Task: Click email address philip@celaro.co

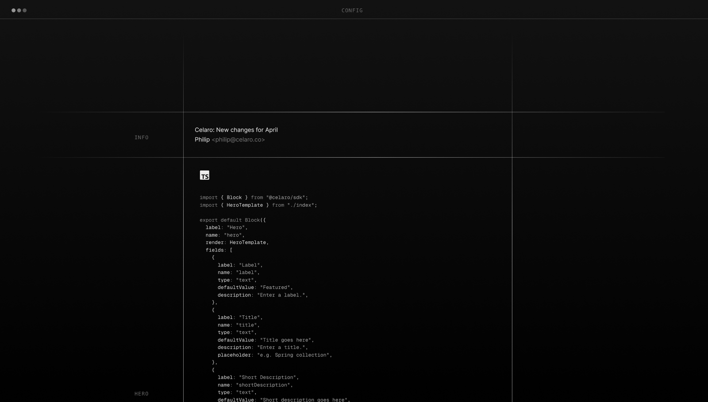Action: point(239,140)
